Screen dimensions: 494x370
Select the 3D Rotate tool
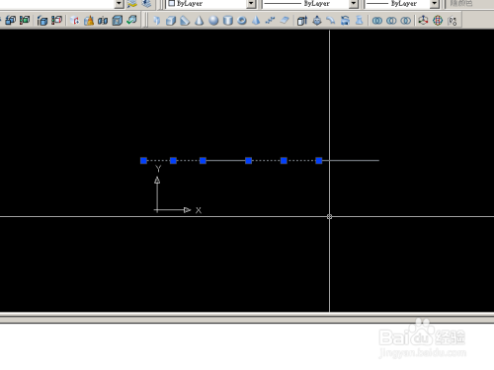(x=438, y=21)
